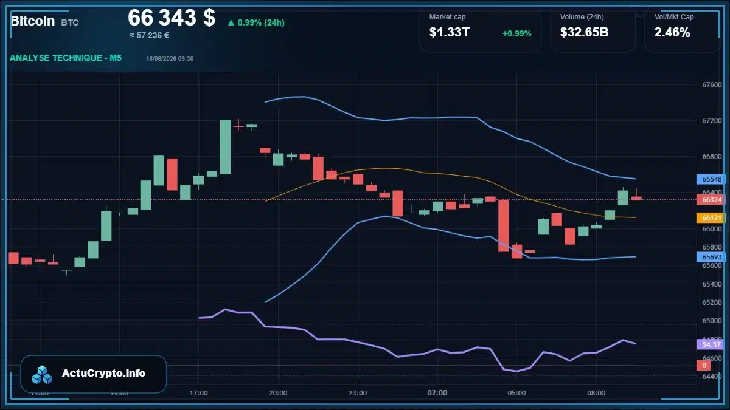Open the Market cap card
Viewport: 730px width, 410px height.
[480, 30]
